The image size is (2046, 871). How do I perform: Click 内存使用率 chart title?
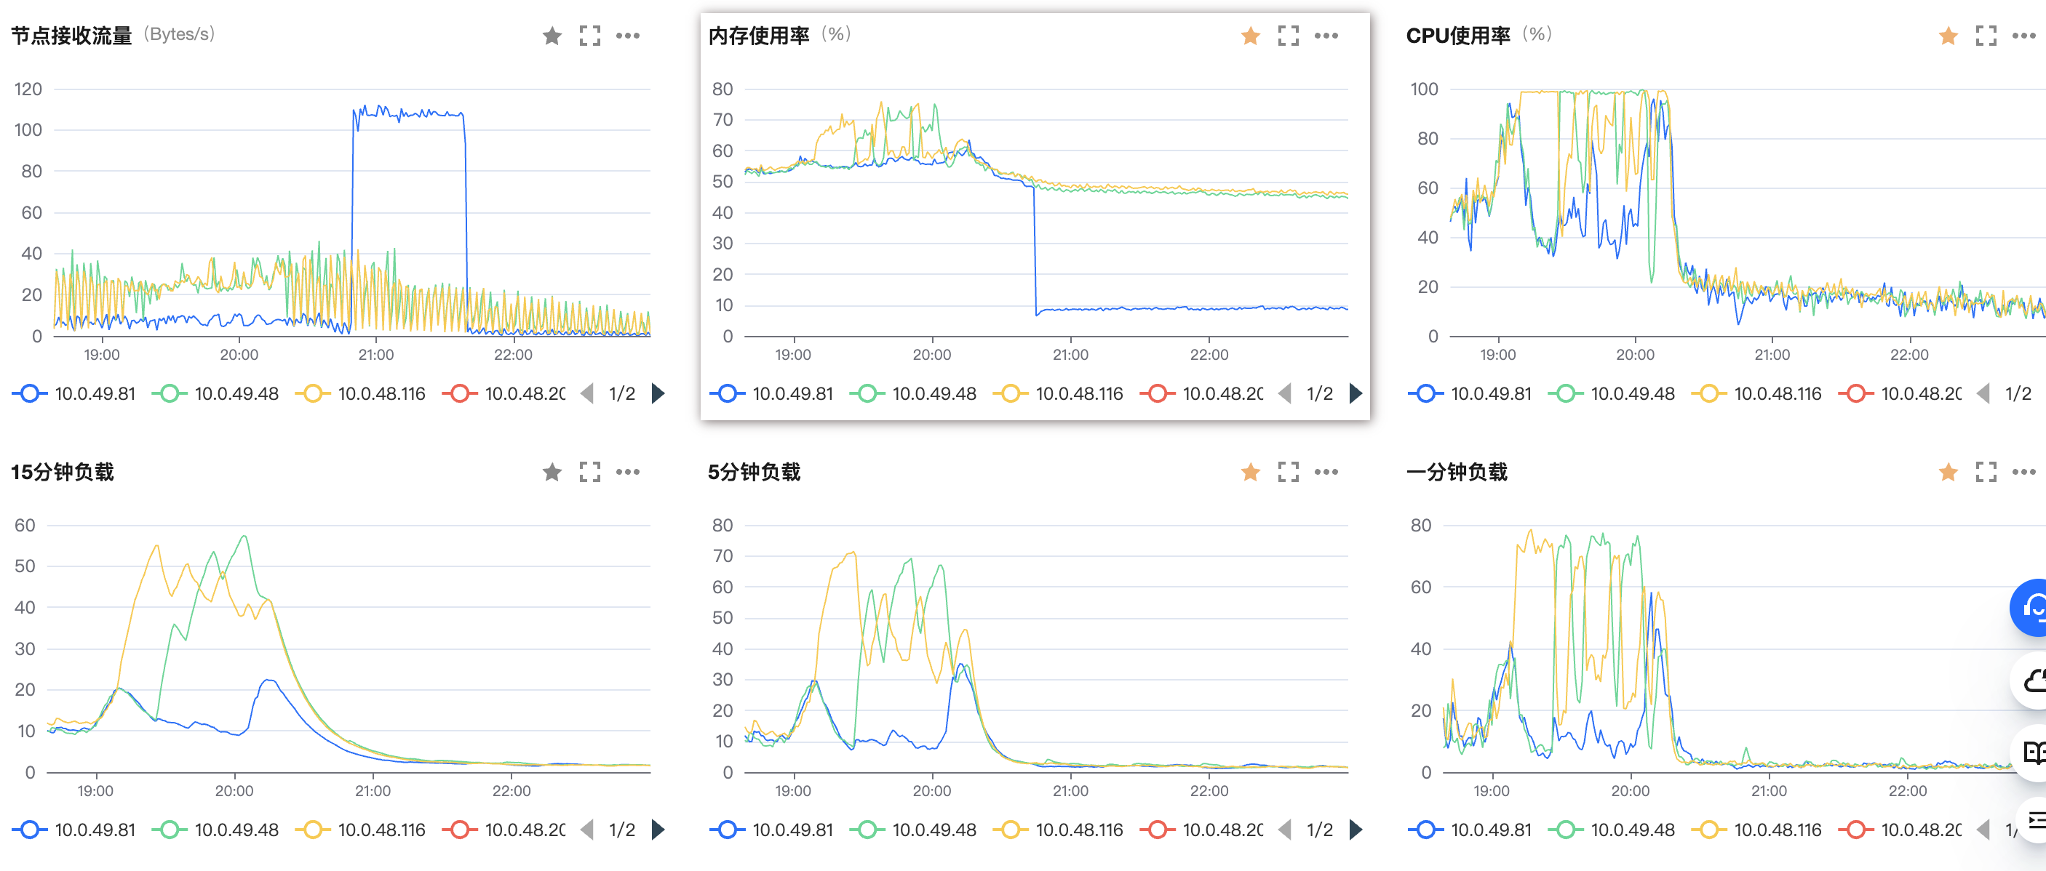[x=758, y=36]
